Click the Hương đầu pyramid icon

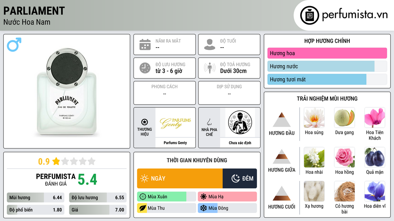point(282,120)
